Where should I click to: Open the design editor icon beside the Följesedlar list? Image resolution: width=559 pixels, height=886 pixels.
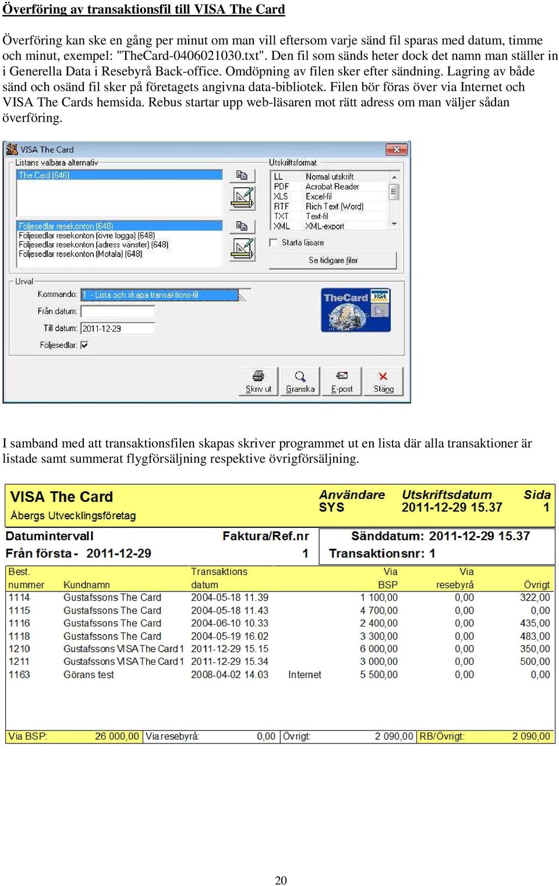pos(242,249)
